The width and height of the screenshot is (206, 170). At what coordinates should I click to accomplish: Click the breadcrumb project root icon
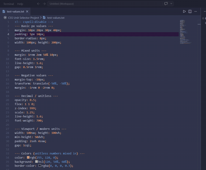(x=5, y=18)
